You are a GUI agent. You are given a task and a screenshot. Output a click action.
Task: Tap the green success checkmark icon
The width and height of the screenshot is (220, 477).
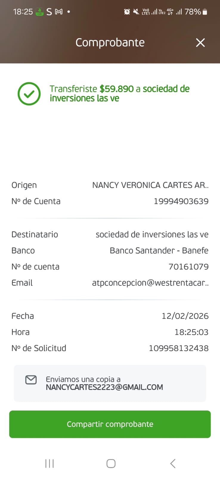(x=29, y=94)
